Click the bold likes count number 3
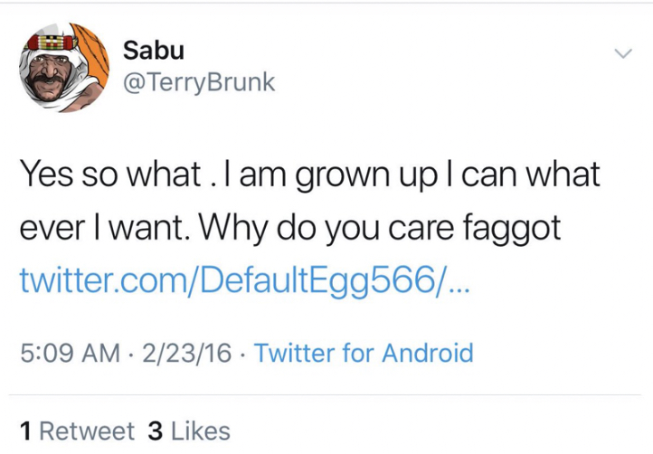The height and width of the screenshot is (454, 653). click(156, 430)
